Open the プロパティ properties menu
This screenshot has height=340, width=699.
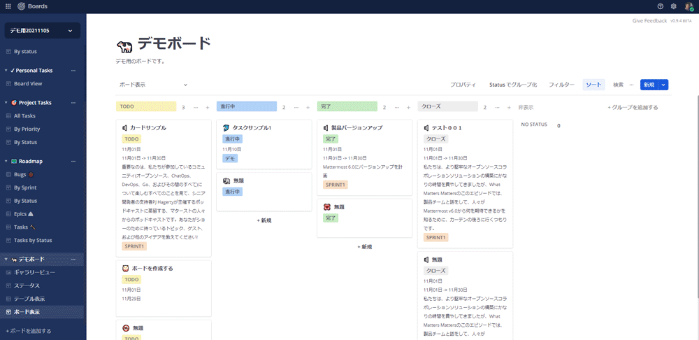click(463, 85)
